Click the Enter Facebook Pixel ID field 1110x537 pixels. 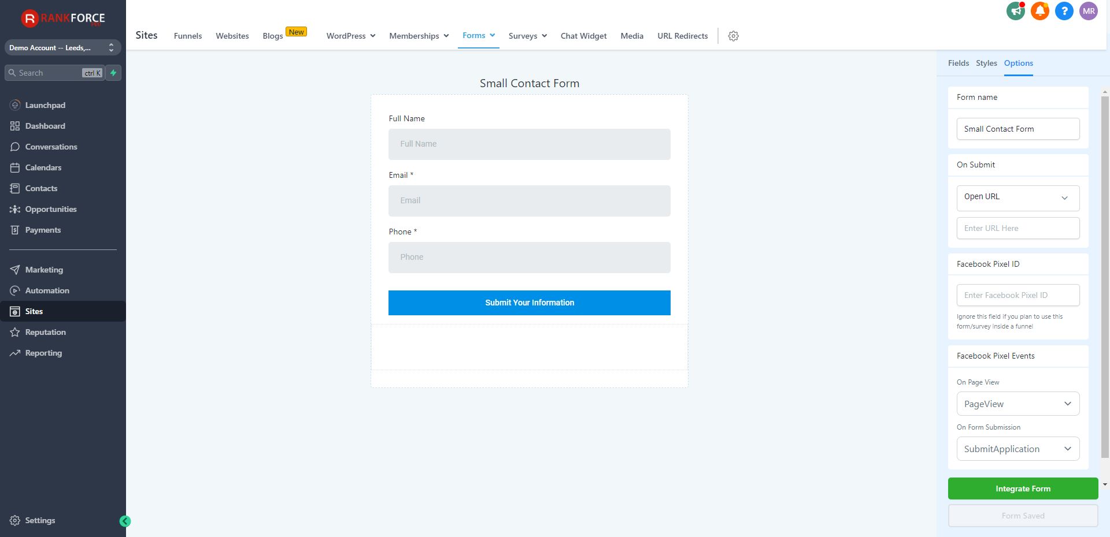[1017, 295]
